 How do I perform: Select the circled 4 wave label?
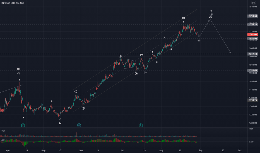click(x=136, y=73)
